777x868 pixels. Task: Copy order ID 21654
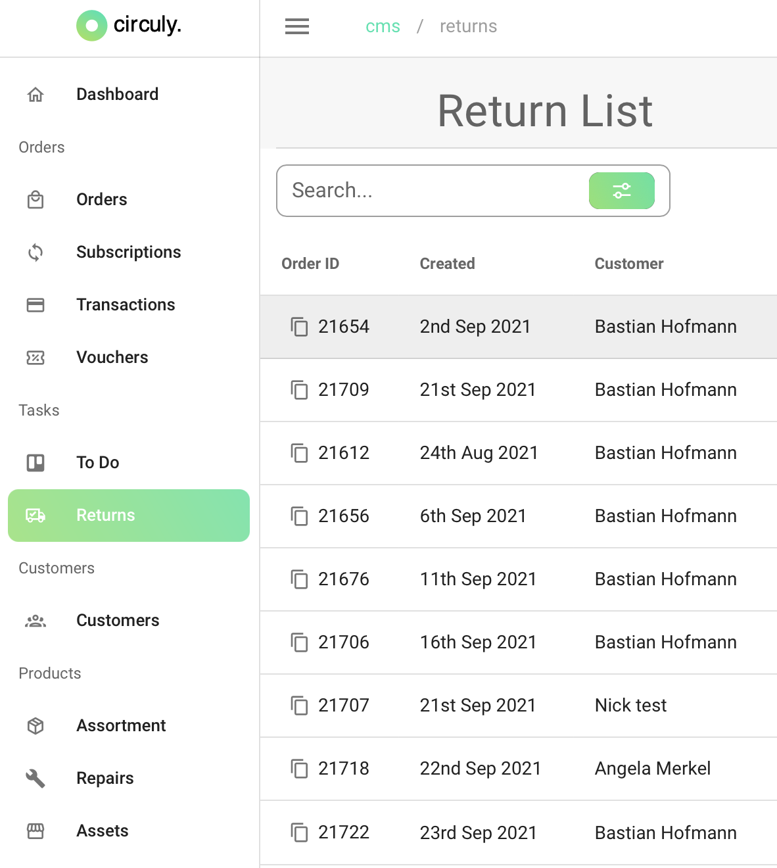tap(300, 327)
